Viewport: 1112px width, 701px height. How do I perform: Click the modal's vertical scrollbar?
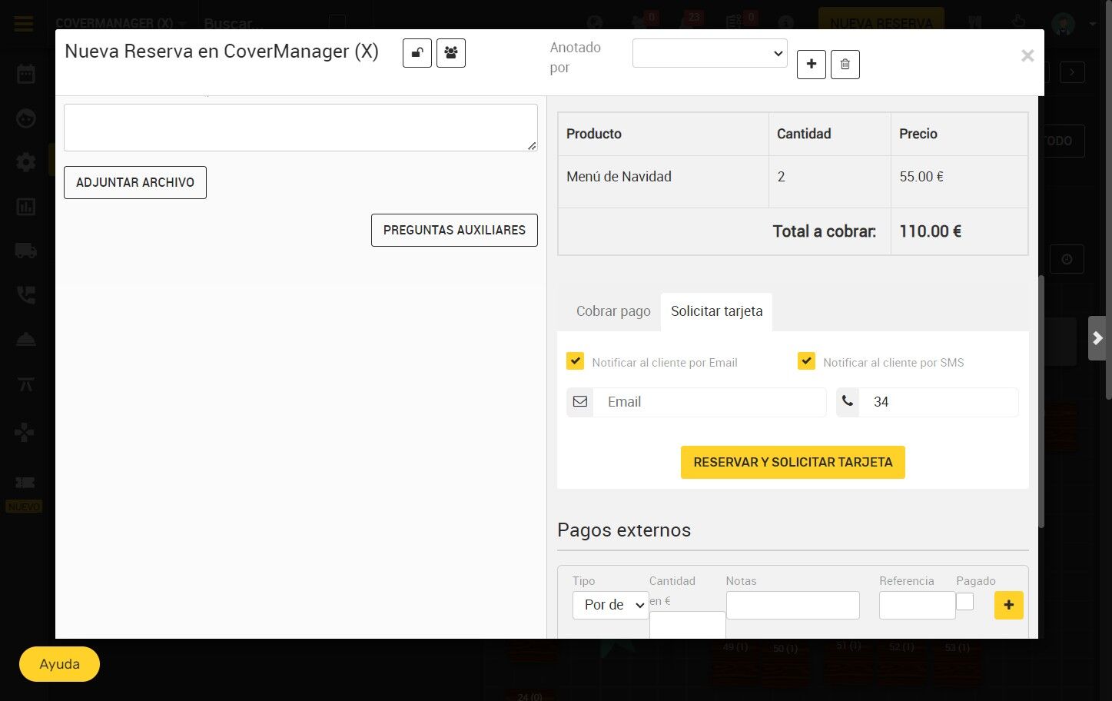pyautogui.click(x=1041, y=401)
